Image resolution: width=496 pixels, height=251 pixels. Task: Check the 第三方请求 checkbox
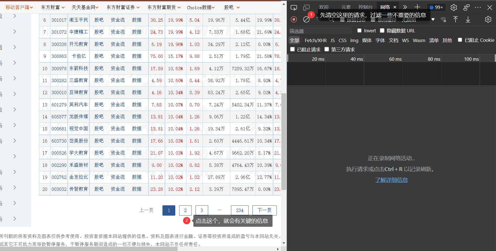[x=327, y=49]
